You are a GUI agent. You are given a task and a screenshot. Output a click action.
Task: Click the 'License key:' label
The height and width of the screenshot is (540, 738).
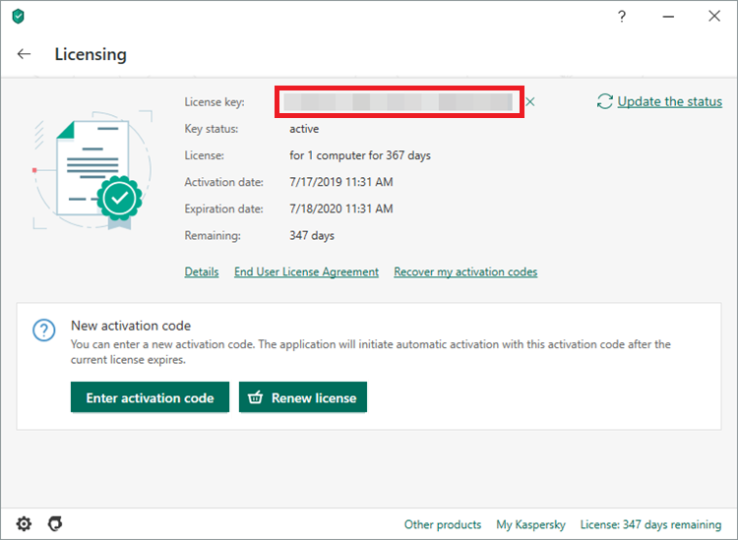tap(215, 102)
